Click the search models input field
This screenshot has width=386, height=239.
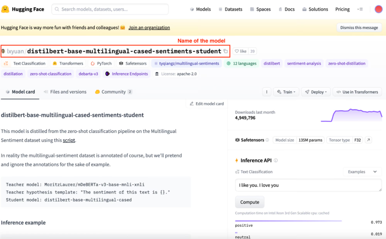(x=110, y=9)
